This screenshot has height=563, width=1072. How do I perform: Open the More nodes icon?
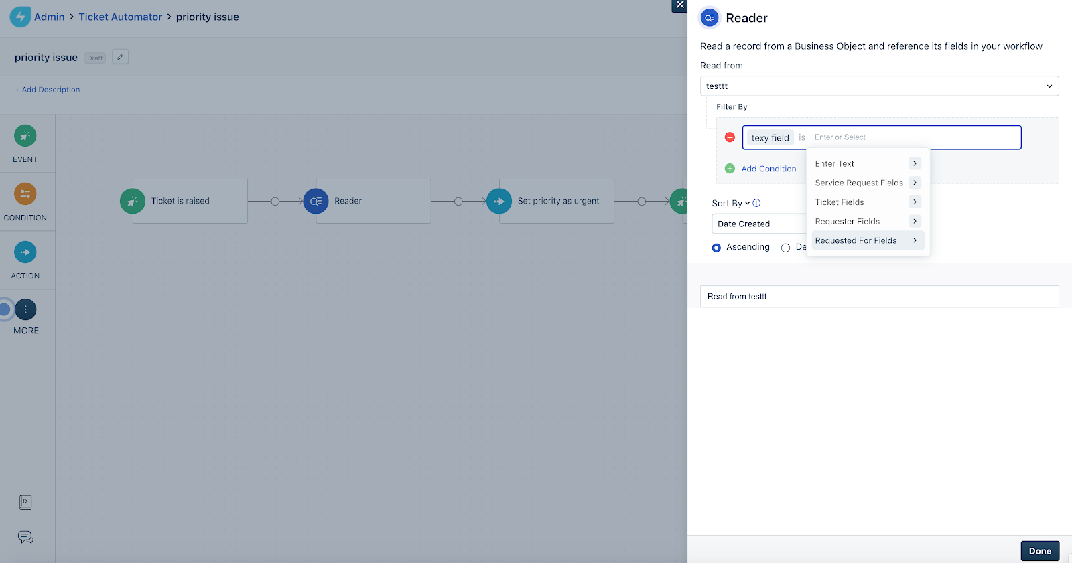tap(25, 309)
